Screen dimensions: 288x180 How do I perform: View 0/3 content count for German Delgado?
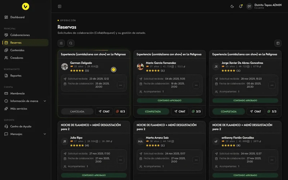tap(121, 112)
